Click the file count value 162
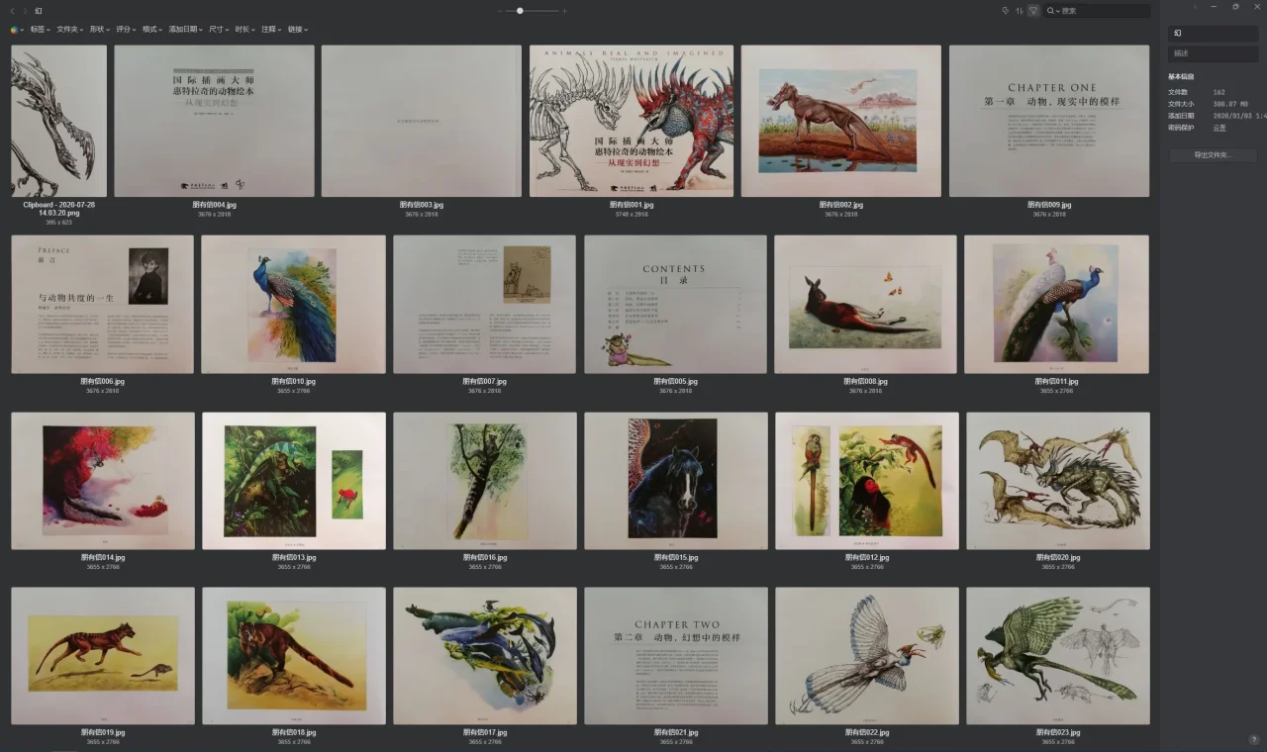Viewport: 1267px width, 752px height. [x=1218, y=92]
